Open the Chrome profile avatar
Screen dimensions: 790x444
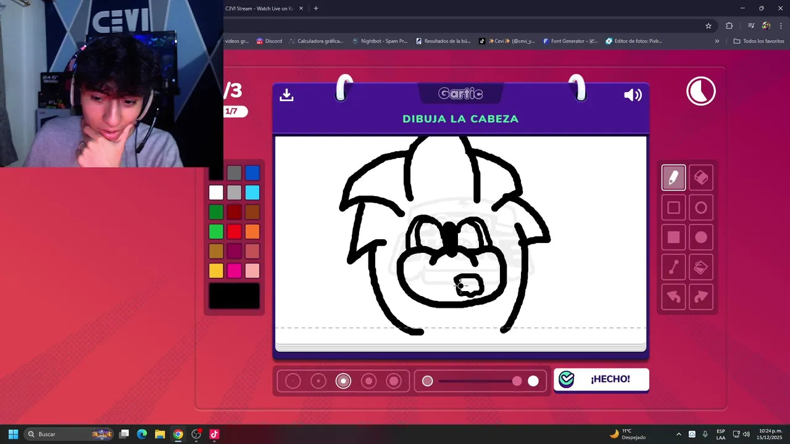(x=766, y=26)
